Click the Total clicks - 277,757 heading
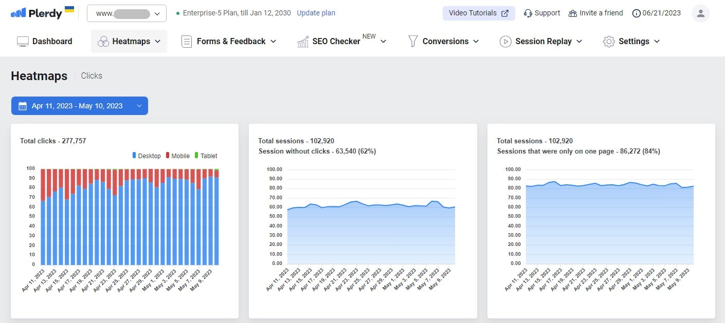 53,141
